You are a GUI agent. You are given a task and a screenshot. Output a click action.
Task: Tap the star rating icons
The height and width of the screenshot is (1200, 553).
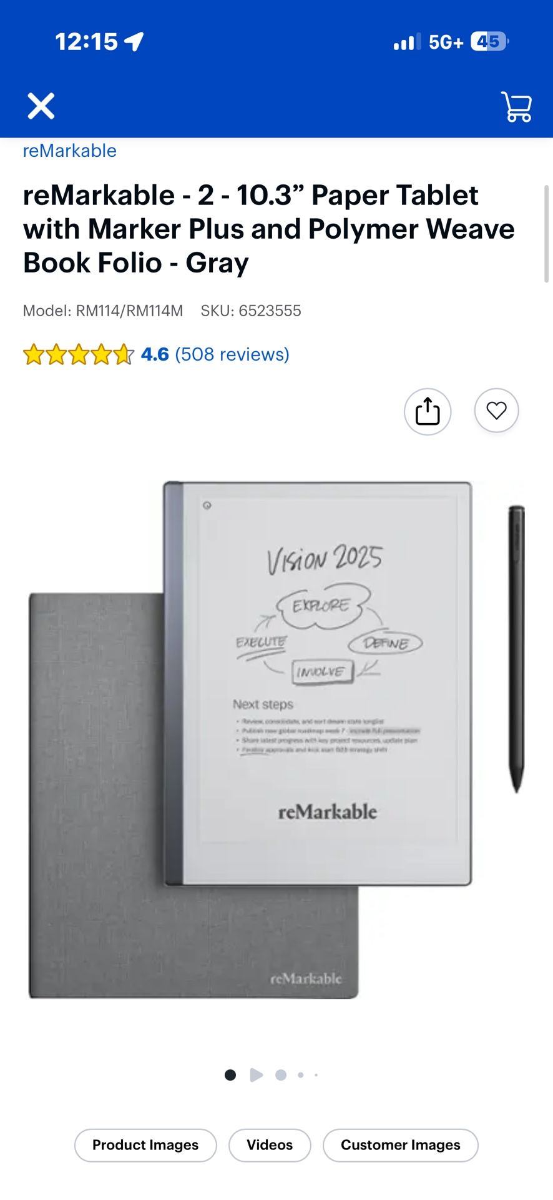(79, 354)
